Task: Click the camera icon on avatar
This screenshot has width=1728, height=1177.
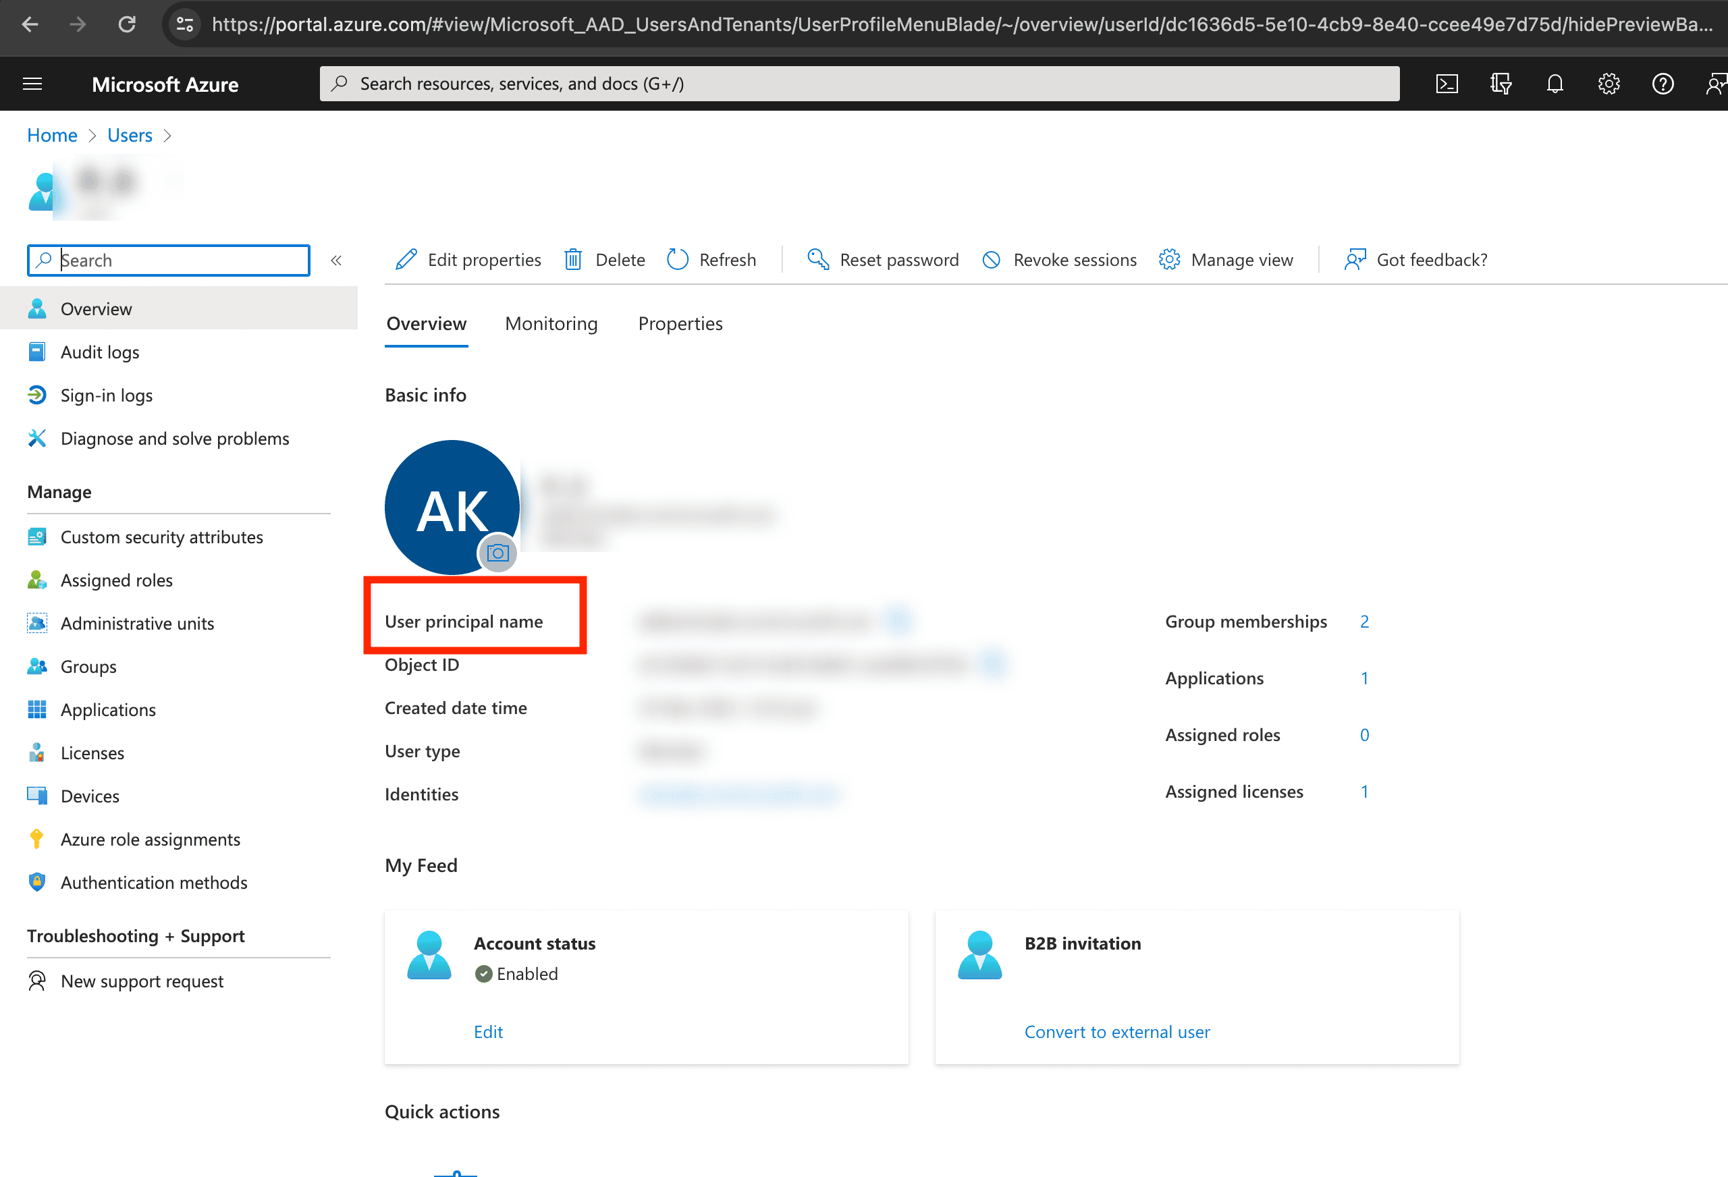Action: [497, 553]
